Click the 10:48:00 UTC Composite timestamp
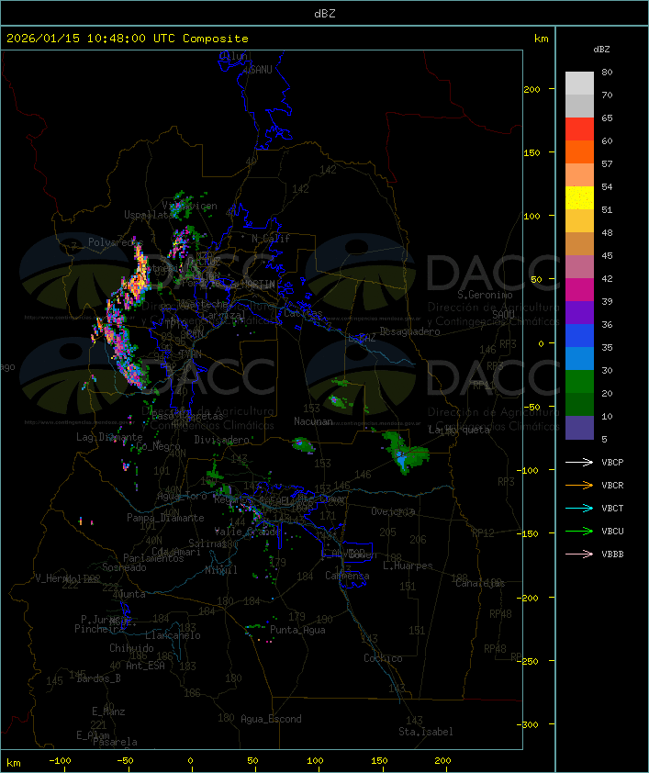Image resolution: width=649 pixels, height=773 pixels. point(128,39)
